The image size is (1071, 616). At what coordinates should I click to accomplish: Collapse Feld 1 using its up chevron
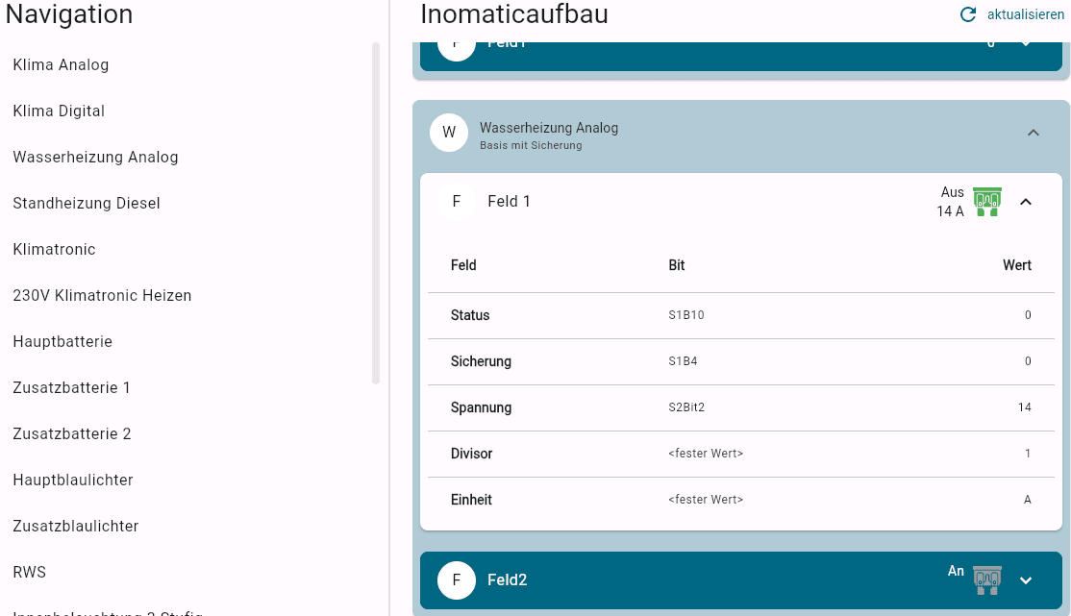click(1026, 202)
